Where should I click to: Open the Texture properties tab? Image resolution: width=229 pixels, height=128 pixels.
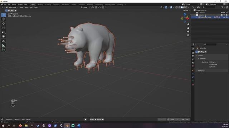pyautogui.click(x=193, y=85)
